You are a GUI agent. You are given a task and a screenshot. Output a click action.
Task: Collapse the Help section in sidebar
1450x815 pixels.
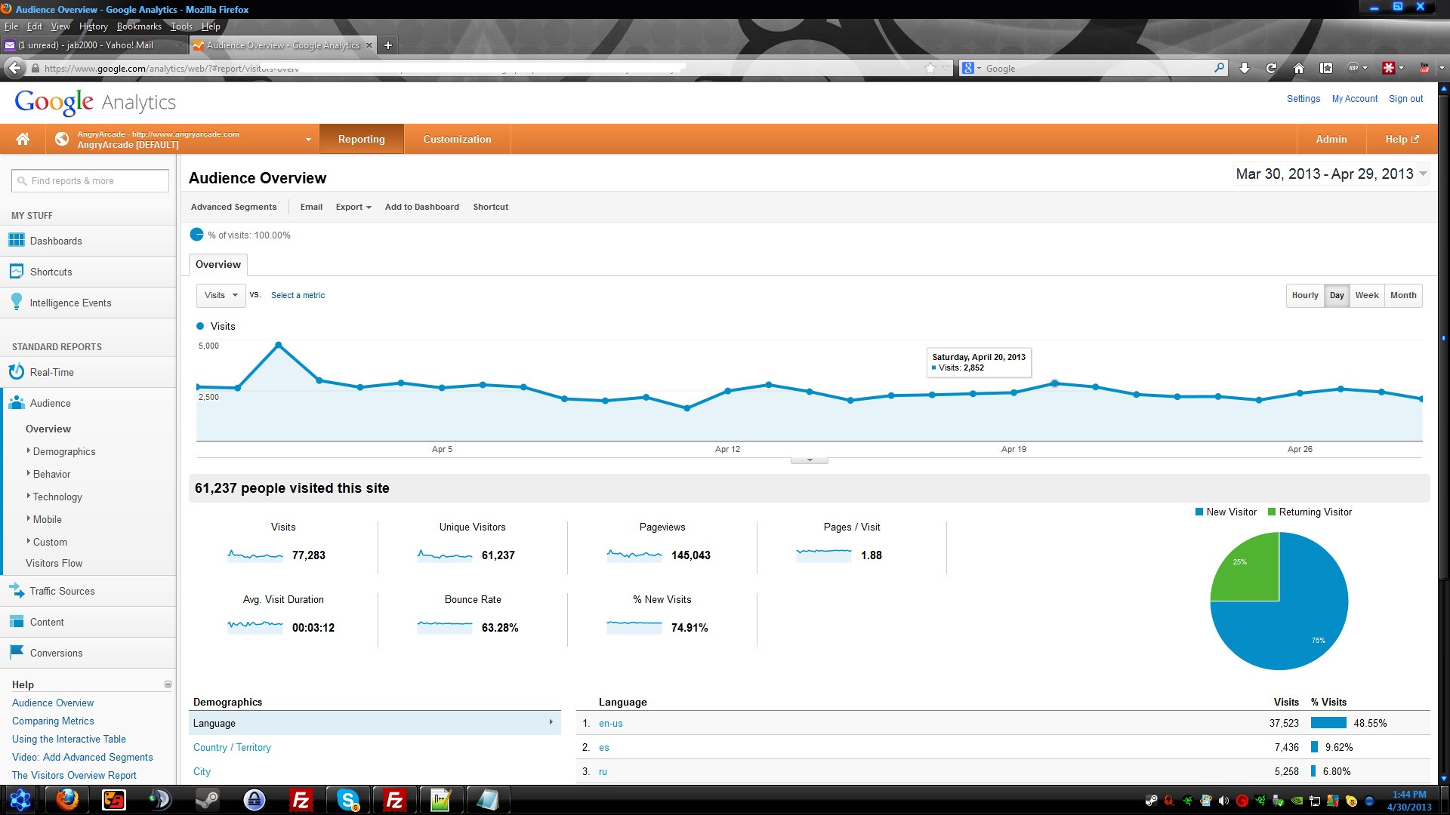(x=168, y=684)
